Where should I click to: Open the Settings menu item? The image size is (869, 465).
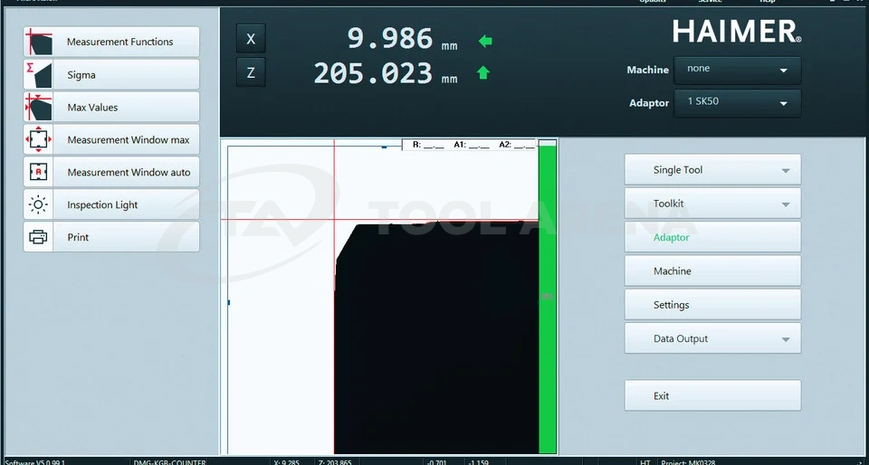tap(711, 305)
